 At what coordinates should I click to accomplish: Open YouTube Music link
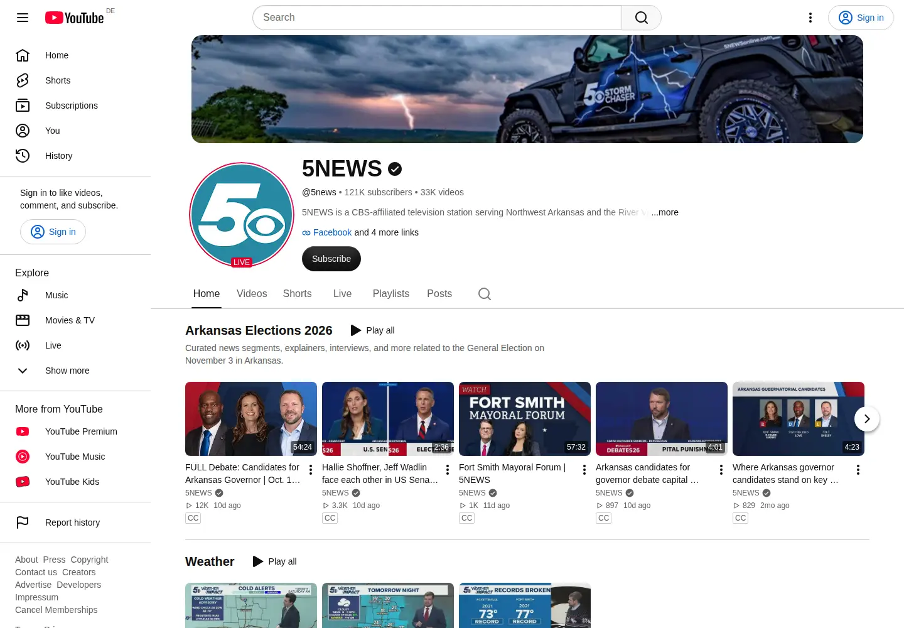point(75,457)
